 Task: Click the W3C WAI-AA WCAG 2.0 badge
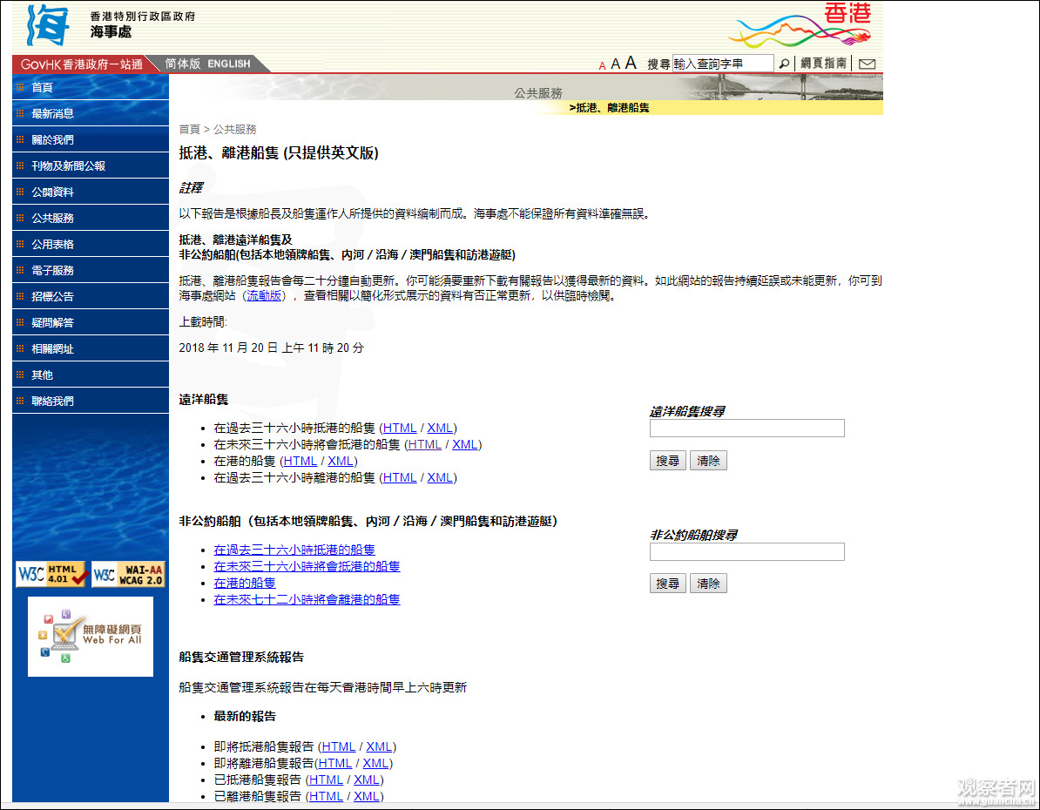click(x=128, y=575)
